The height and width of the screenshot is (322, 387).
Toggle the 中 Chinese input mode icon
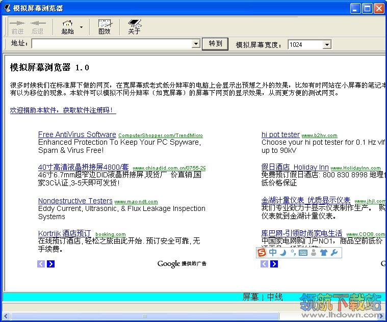(273, 253)
